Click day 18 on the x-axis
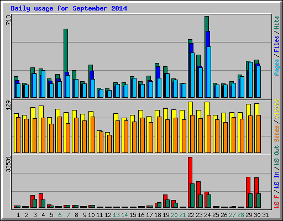This screenshot has height=221, width=283. coord(158,215)
